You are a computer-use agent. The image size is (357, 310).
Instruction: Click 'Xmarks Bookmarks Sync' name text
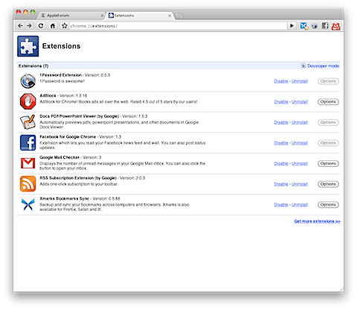(64, 198)
